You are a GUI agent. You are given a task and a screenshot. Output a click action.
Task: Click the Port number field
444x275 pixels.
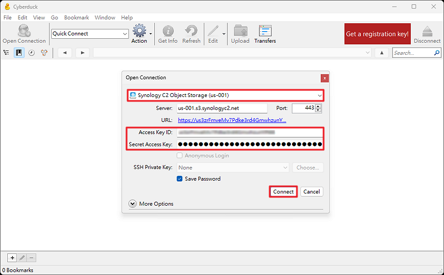point(304,108)
